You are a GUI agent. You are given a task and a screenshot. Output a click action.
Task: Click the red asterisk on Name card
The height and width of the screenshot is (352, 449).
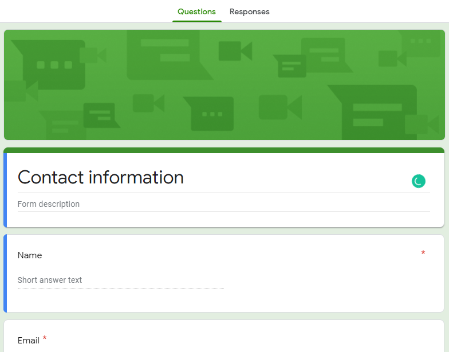423,253
